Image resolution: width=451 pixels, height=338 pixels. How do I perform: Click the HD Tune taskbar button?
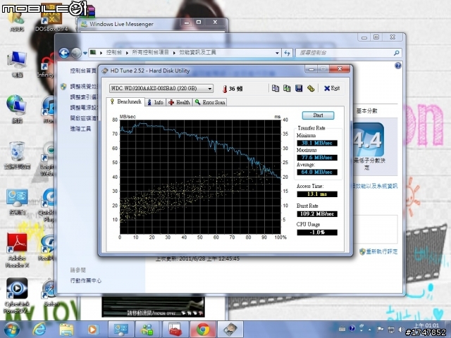[230, 330]
